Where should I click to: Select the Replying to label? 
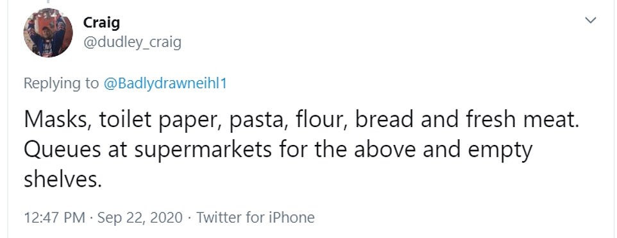[61, 84]
